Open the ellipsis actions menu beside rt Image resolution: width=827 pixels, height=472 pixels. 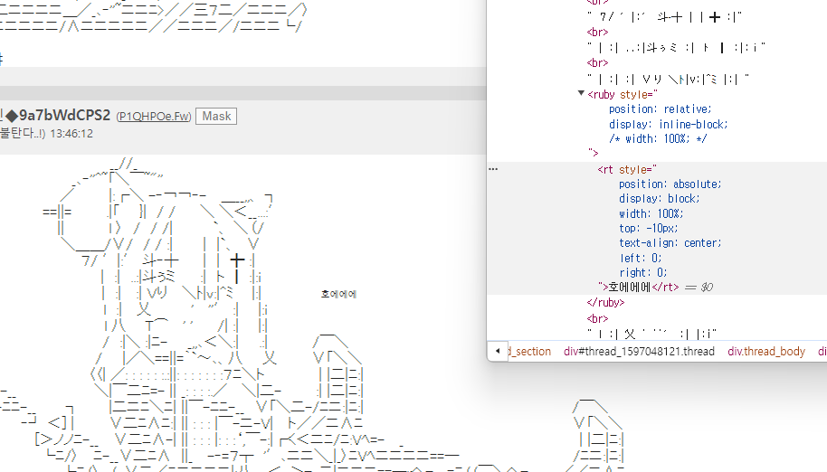493,169
